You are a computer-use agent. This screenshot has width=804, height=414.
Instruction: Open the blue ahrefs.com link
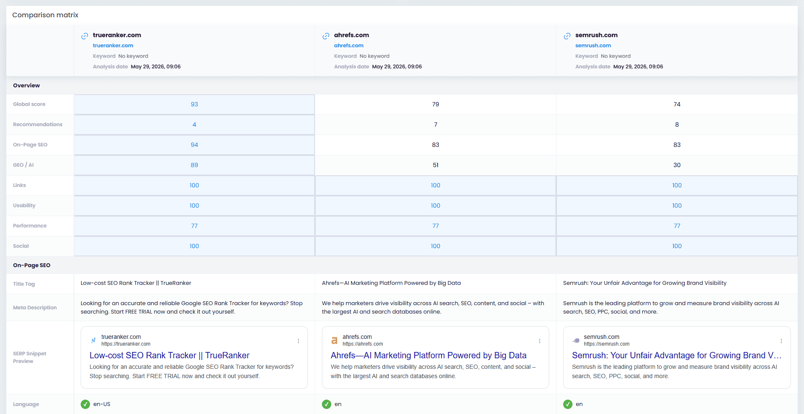point(349,46)
